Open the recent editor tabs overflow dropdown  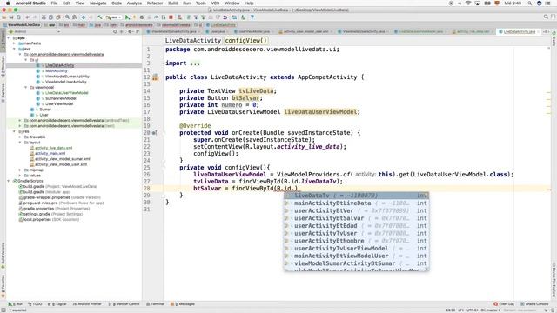(x=546, y=31)
